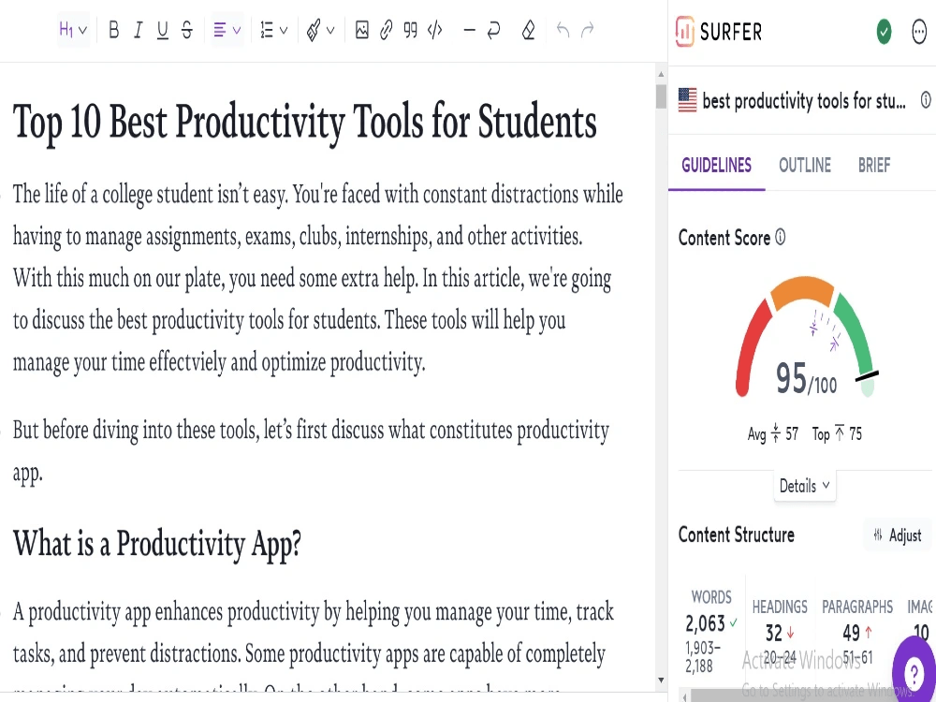The width and height of the screenshot is (936, 702).
Task: Click the 'Avg 57' score label
Action: point(772,433)
